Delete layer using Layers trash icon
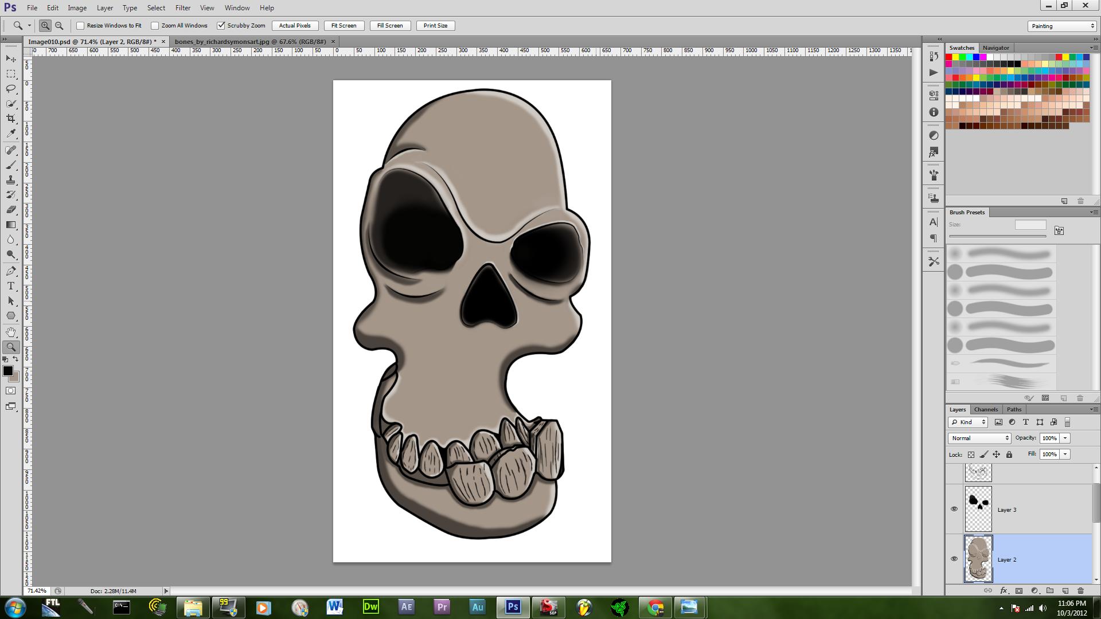The width and height of the screenshot is (1101, 619). pos(1080,590)
